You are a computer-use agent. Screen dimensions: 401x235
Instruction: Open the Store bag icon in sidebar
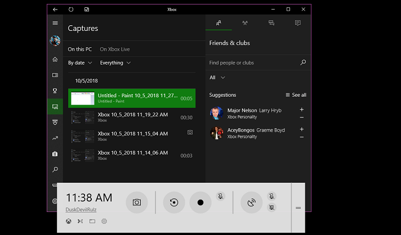coord(55,154)
